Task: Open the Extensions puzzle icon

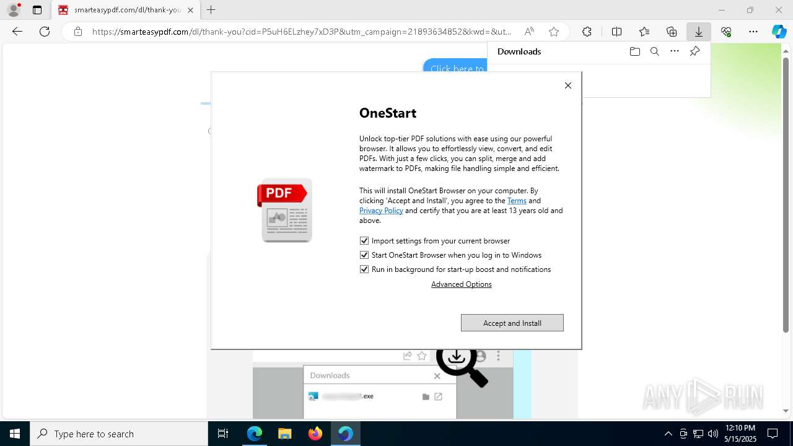Action: pos(587,32)
